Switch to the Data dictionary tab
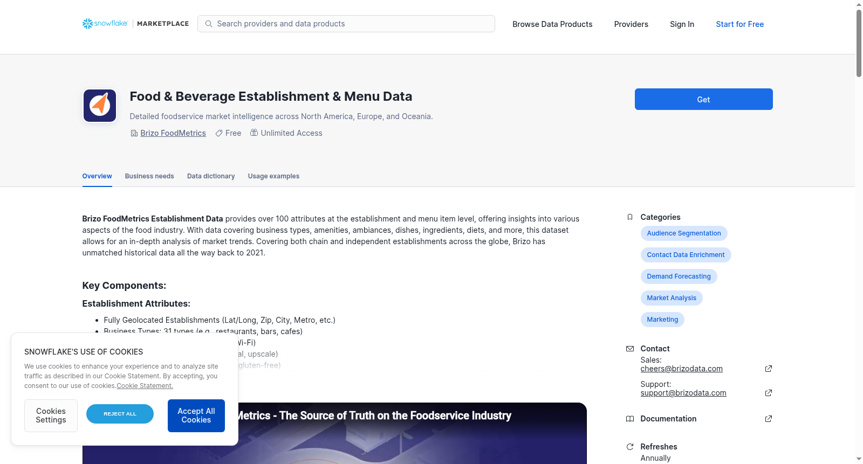 coord(211,176)
